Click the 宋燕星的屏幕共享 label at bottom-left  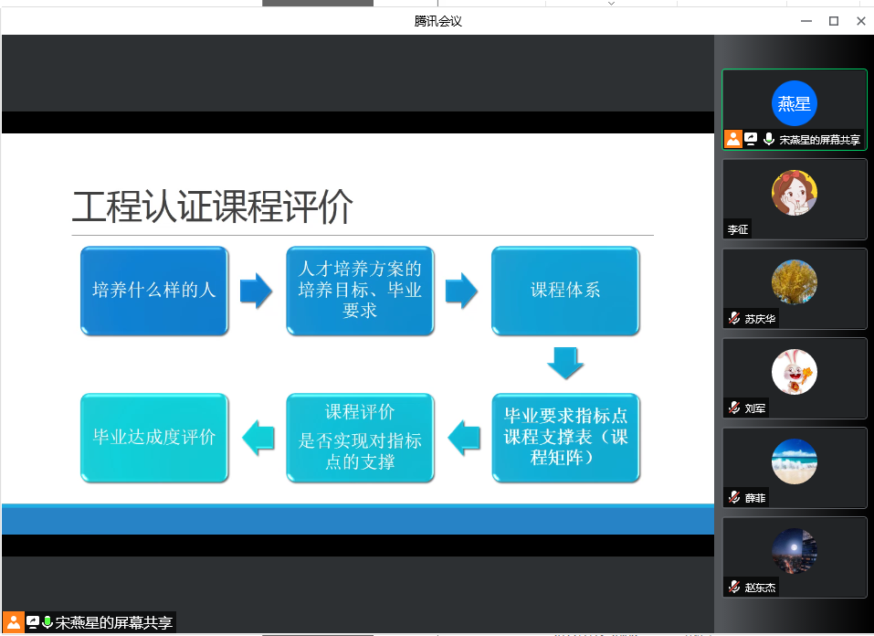pyautogui.click(x=113, y=622)
